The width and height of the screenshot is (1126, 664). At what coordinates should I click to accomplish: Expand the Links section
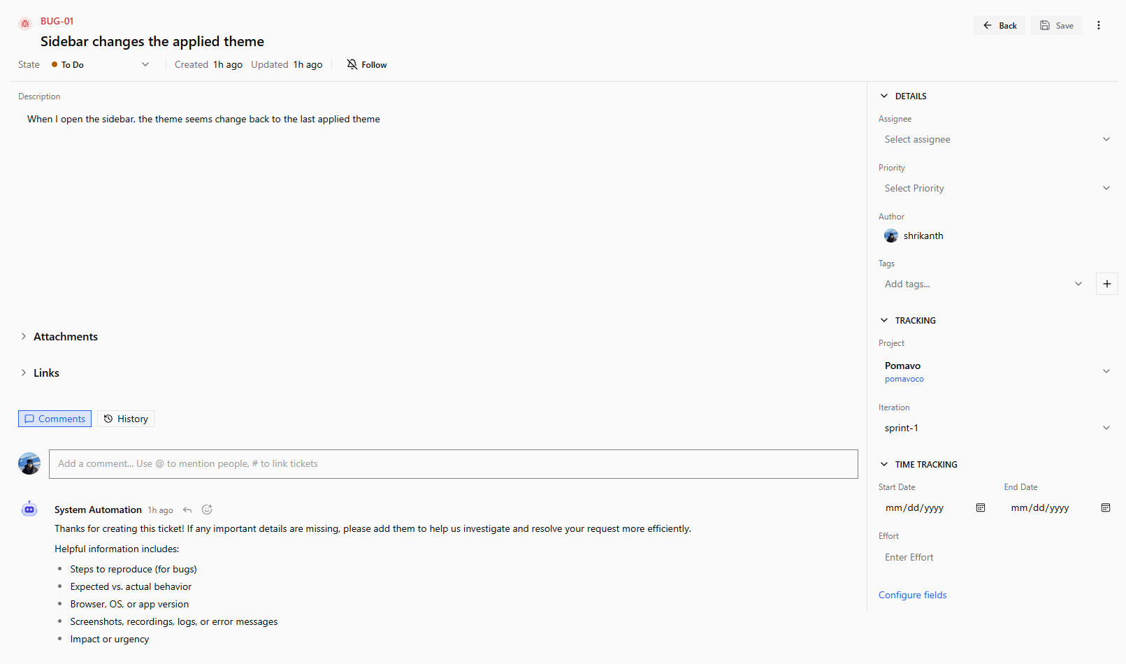click(x=40, y=373)
